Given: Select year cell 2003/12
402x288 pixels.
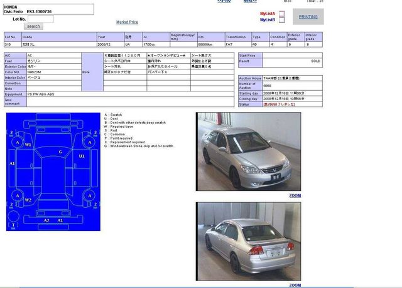Looking at the screenshot, I should [111, 44].
